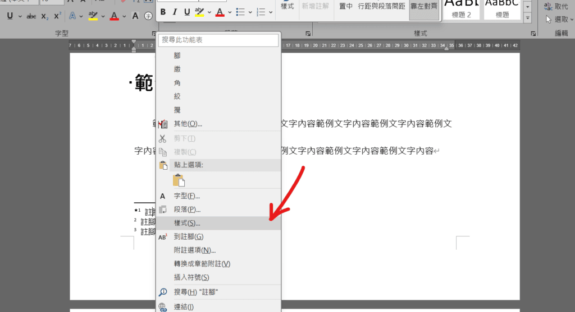Image resolution: width=575 pixels, height=312 pixels.
Task: Click 搜尋(H) "註腳" menu item
Action: tap(218, 292)
